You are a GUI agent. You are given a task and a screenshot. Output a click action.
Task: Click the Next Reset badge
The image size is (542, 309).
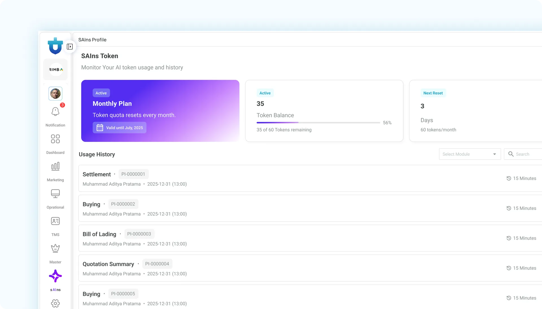(x=433, y=93)
